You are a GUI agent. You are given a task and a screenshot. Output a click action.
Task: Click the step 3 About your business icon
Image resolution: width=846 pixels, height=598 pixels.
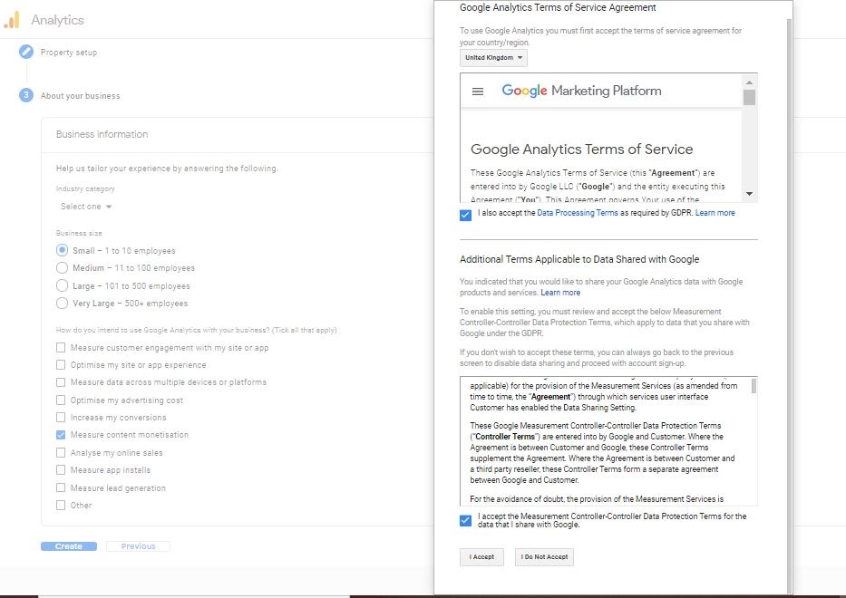click(x=26, y=95)
